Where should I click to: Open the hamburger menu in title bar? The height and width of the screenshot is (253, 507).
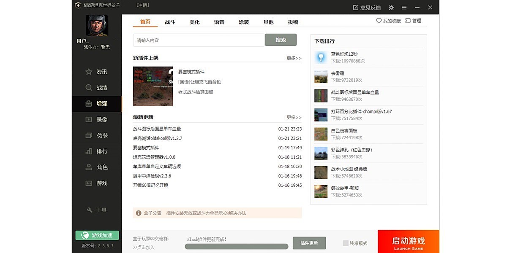[404, 7]
